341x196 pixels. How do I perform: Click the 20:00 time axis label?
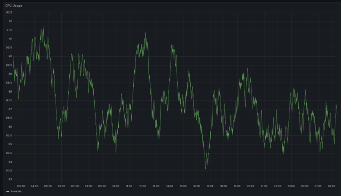251,186
